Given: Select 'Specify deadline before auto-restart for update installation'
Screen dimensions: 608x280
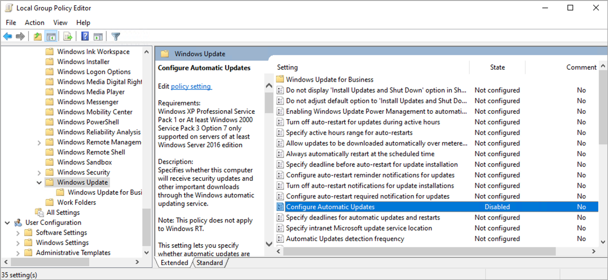Looking at the screenshot, I should point(372,164).
